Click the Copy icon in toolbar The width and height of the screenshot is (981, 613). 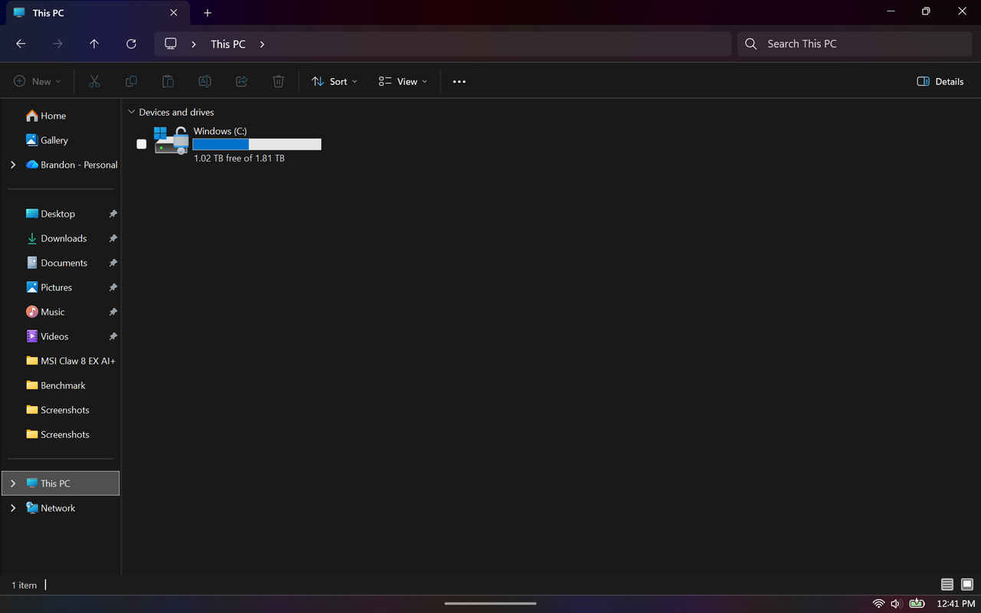coord(131,81)
